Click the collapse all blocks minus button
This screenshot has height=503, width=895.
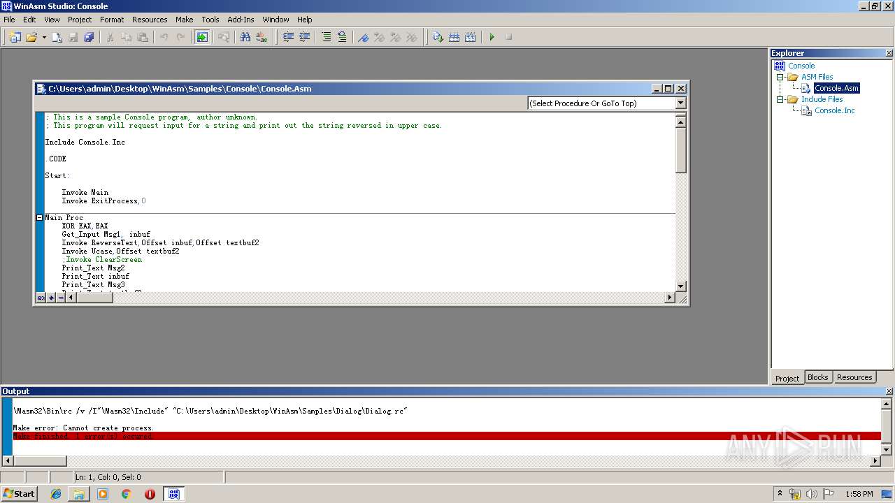click(61, 298)
